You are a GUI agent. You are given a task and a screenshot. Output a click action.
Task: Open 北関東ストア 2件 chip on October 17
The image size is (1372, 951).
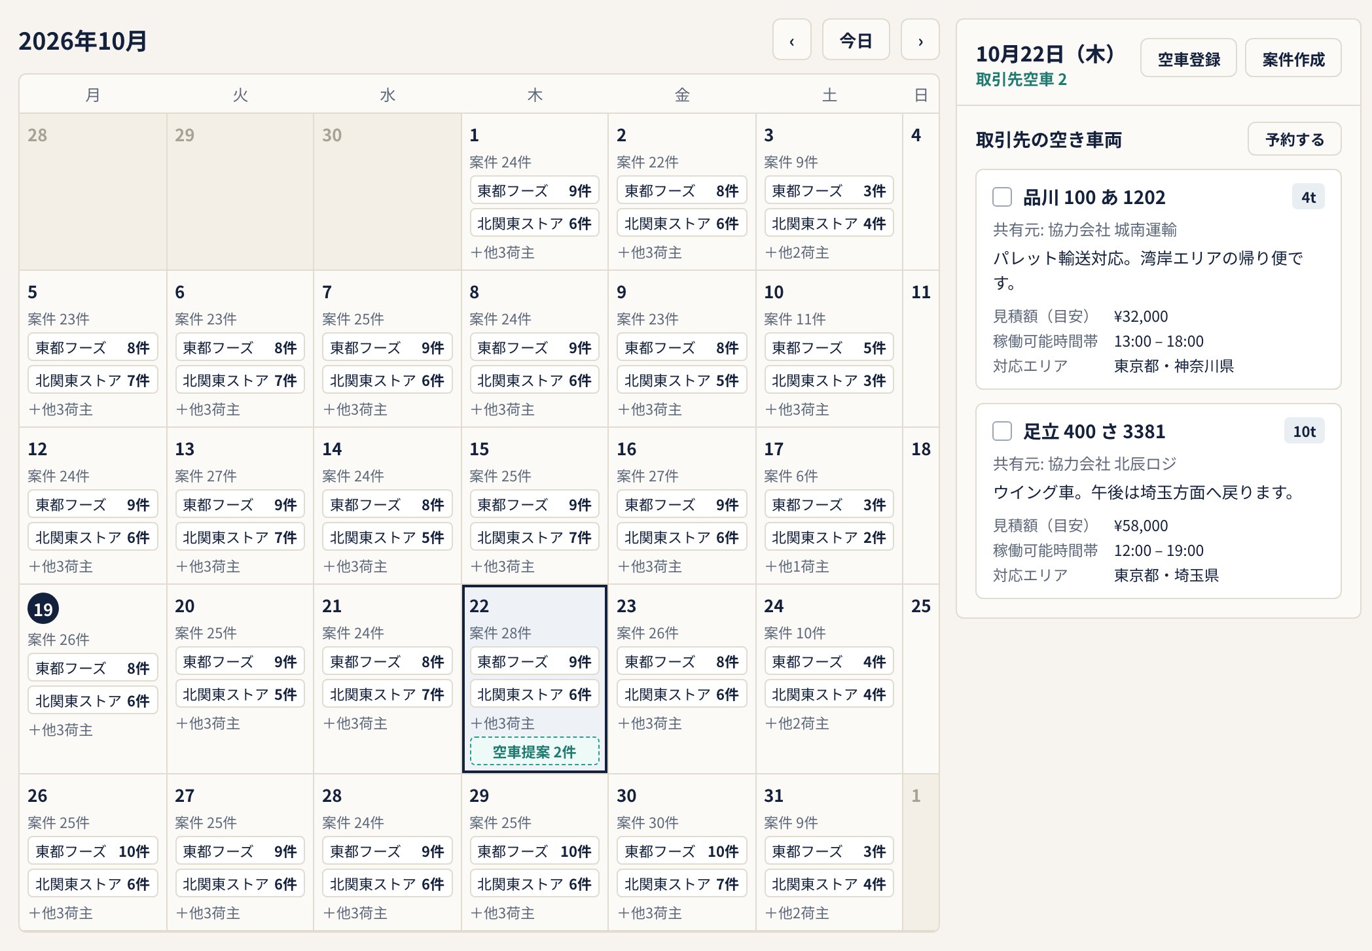point(829,537)
